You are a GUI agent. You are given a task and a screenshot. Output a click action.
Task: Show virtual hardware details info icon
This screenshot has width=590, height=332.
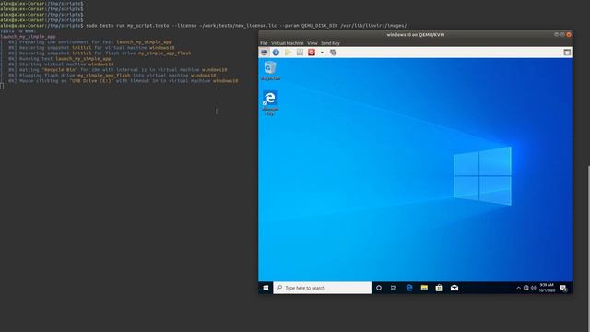tap(276, 53)
